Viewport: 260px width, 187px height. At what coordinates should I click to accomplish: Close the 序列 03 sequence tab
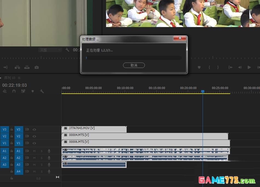[x=1, y=78]
